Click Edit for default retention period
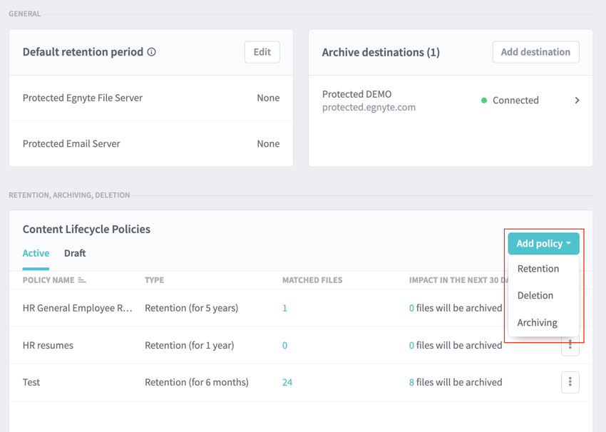606x432 pixels. (x=262, y=52)
